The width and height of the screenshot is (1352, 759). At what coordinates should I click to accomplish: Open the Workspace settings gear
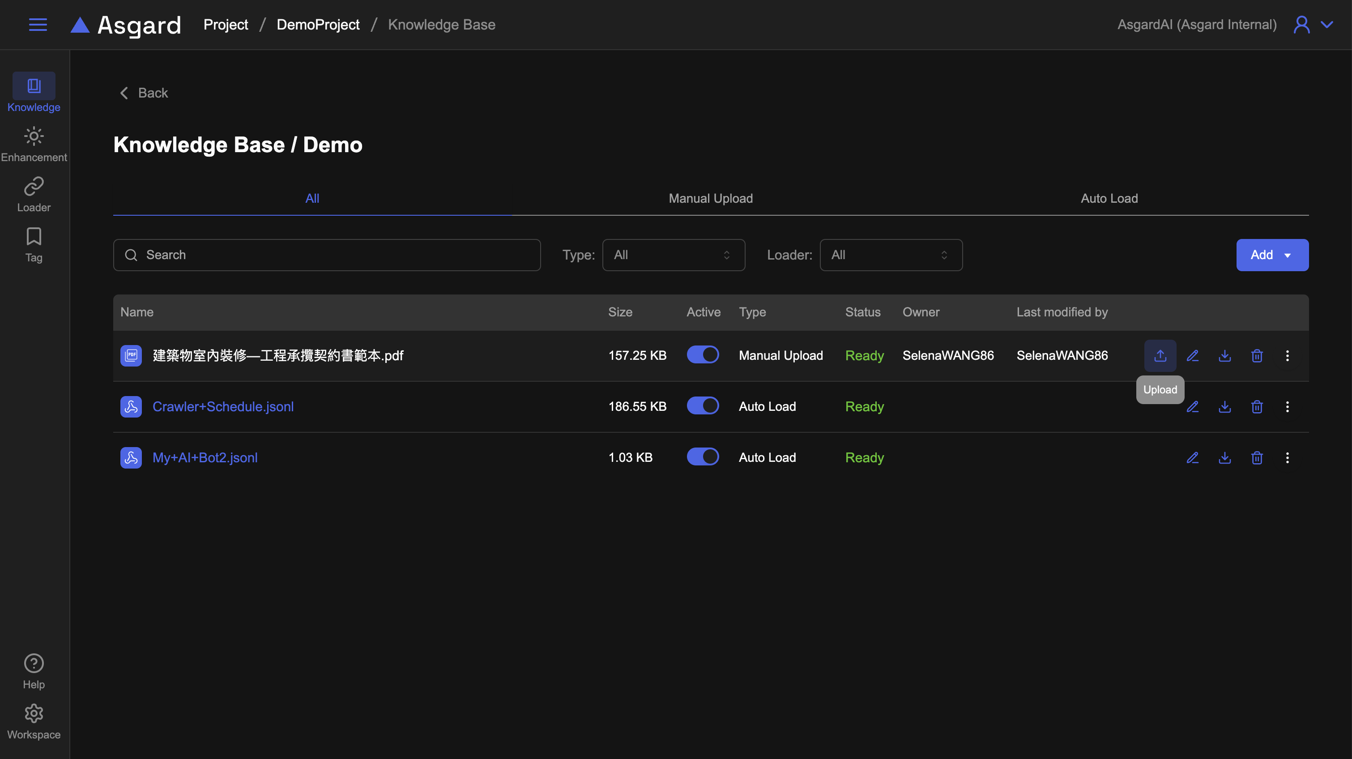pos(34,722)
